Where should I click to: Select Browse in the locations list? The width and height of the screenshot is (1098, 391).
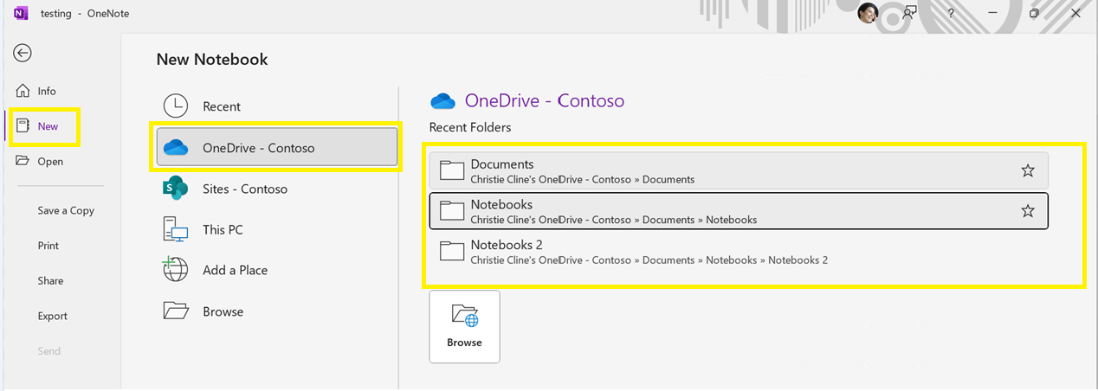[x=276, y=311]
